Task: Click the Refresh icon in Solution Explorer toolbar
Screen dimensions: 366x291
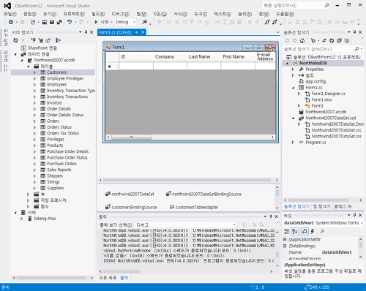Action: pos(332,40)
